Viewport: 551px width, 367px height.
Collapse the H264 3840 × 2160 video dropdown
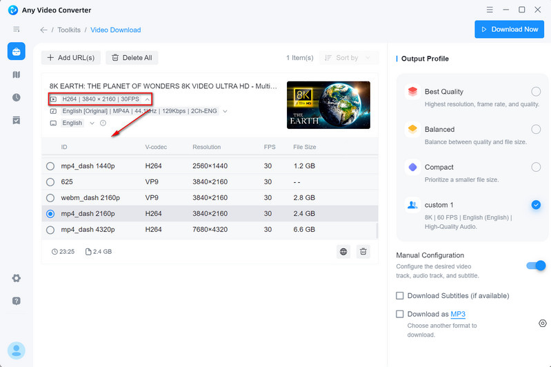point(148,99)
